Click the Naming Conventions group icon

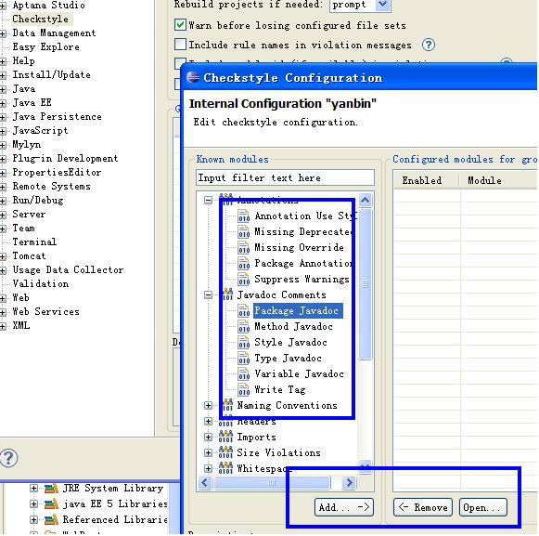227,405
